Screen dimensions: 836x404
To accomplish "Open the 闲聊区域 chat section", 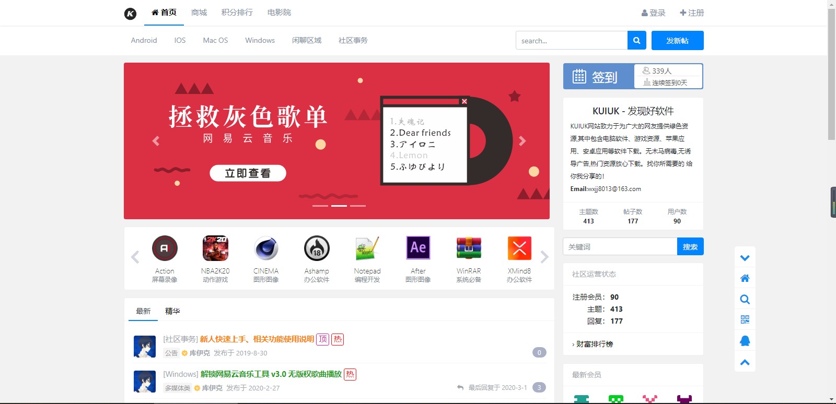I will click(307, 40).
